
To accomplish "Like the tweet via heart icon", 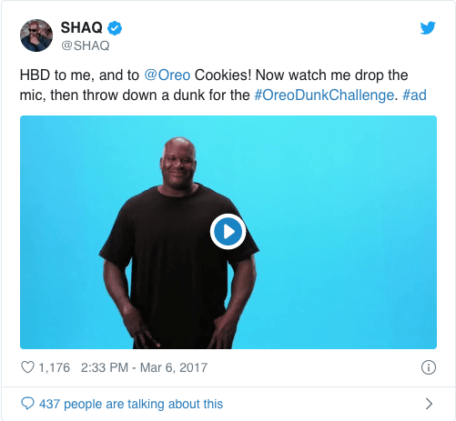I will pyautogui.click(x=27, y=367).
